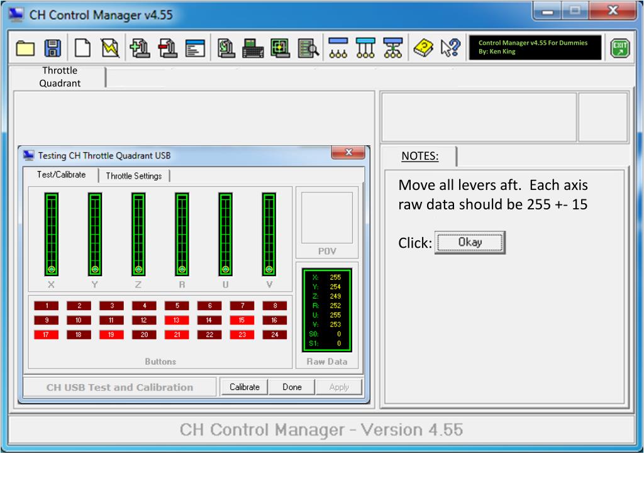Remove a device using the red minus icon

coord(167,48)
